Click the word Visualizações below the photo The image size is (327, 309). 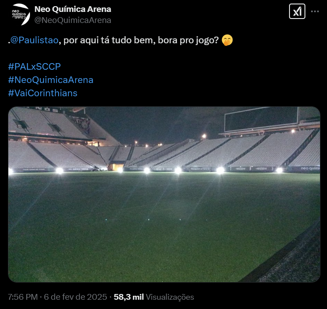[x=170, y=297]
